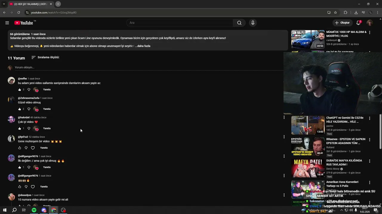Click into the Yorum ekleyin comment box
Viewport: 382px width, 214px height.
(149, 67)
